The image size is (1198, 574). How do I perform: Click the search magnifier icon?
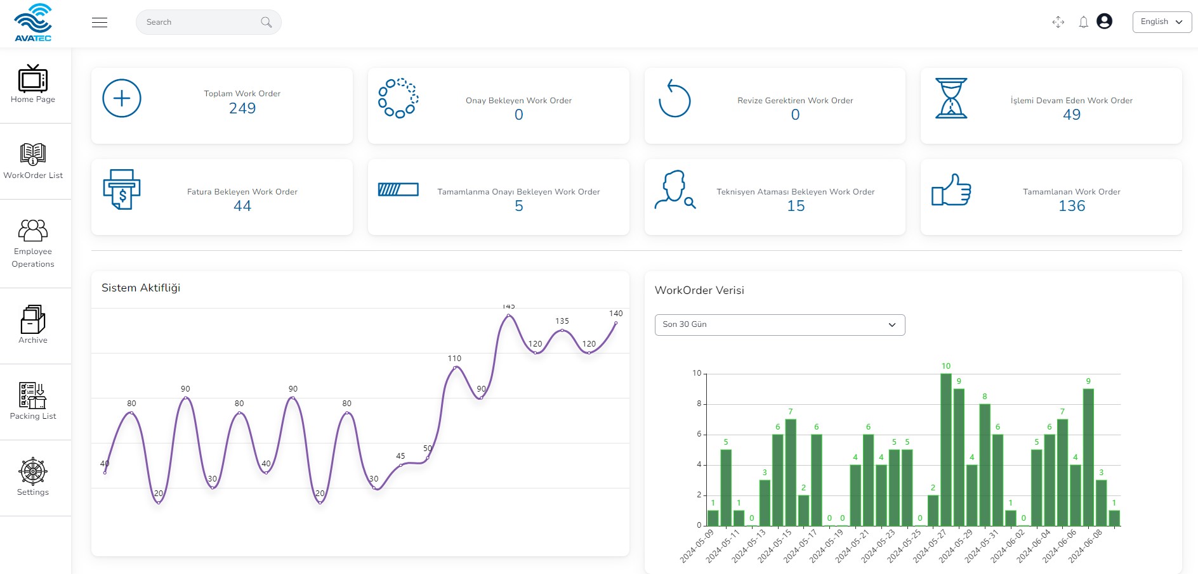point(267,22)
